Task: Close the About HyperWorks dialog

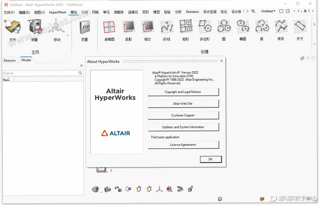Action: tap(221, 61)
